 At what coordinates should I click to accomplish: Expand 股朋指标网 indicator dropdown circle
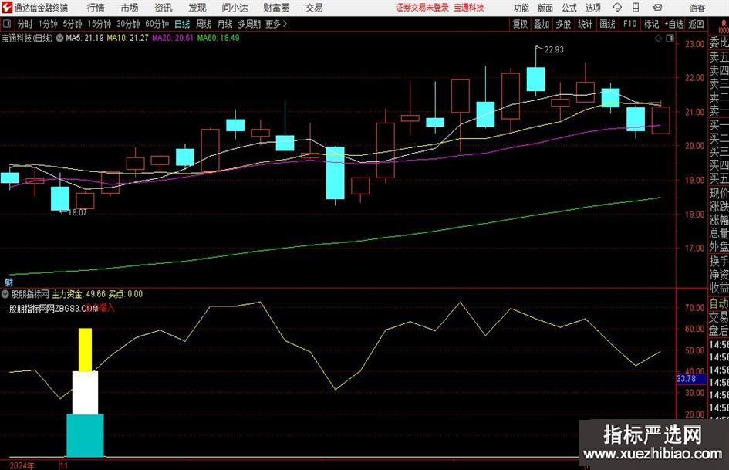point(5,294)
